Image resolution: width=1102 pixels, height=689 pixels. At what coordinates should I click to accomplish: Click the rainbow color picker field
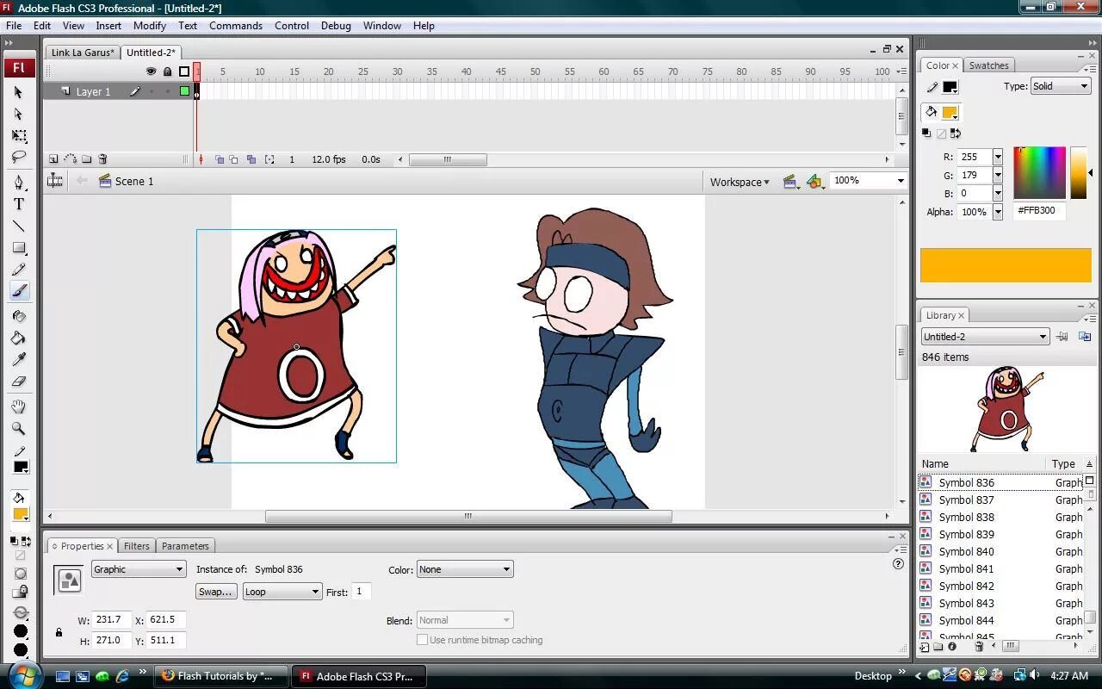click(x=1039, y=173)
